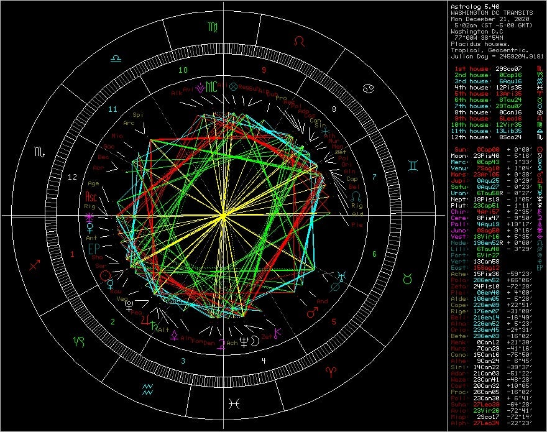Click the 'Plut: 23Cap51' sidebar row
The height and width of the screenshot is (432, 547).
click(x=497, y=206)
